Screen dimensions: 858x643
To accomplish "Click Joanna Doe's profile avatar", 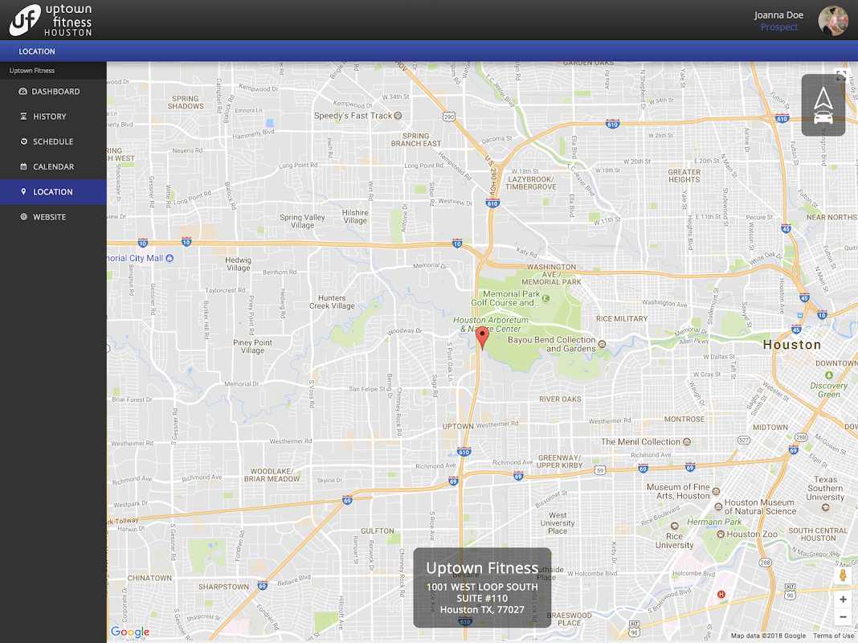I will 833,21.
